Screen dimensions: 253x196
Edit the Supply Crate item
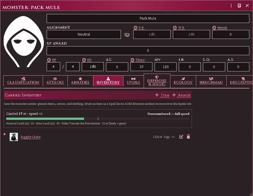point(181,137)
